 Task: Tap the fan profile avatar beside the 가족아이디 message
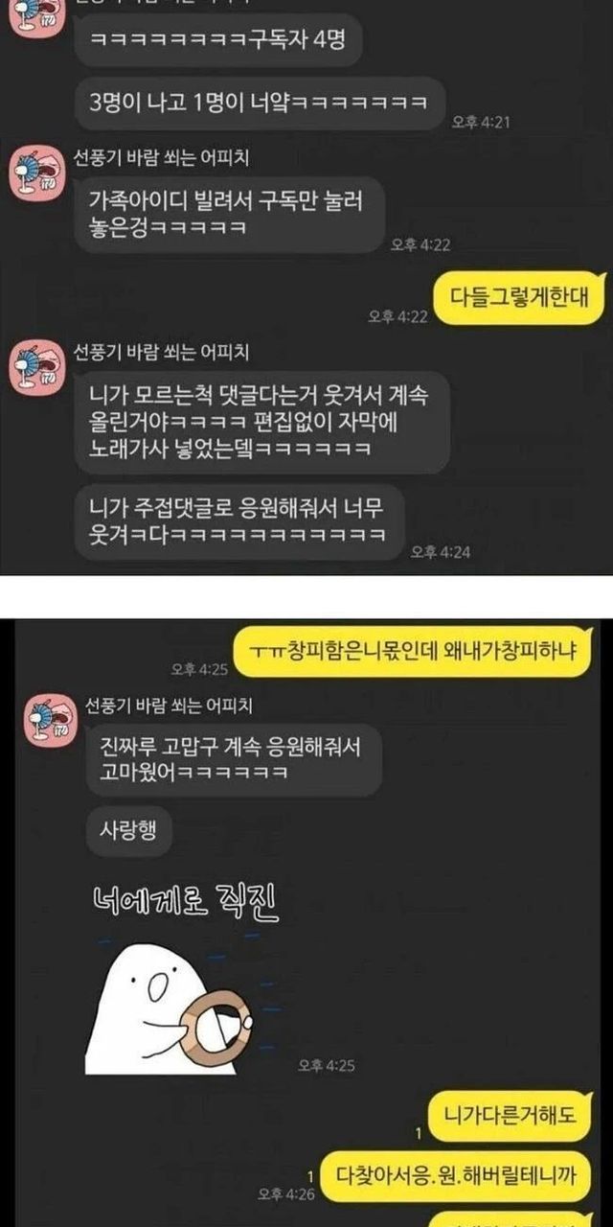(36, 173)
